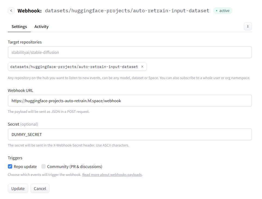Toggle the webhook's active status badge
The width and height of the screenshot is (262, 199).
pos(223,10)
